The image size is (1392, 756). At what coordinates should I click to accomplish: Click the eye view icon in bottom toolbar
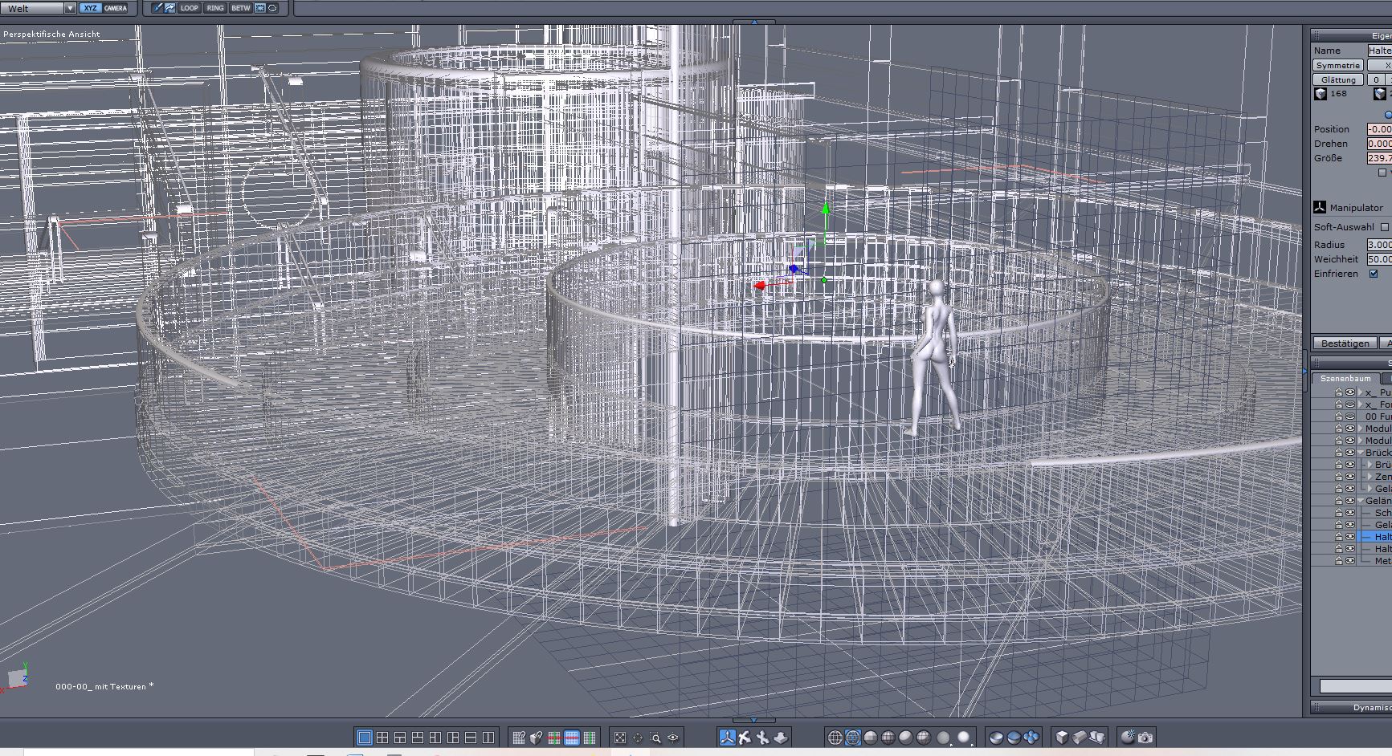[x=673, y=738]
